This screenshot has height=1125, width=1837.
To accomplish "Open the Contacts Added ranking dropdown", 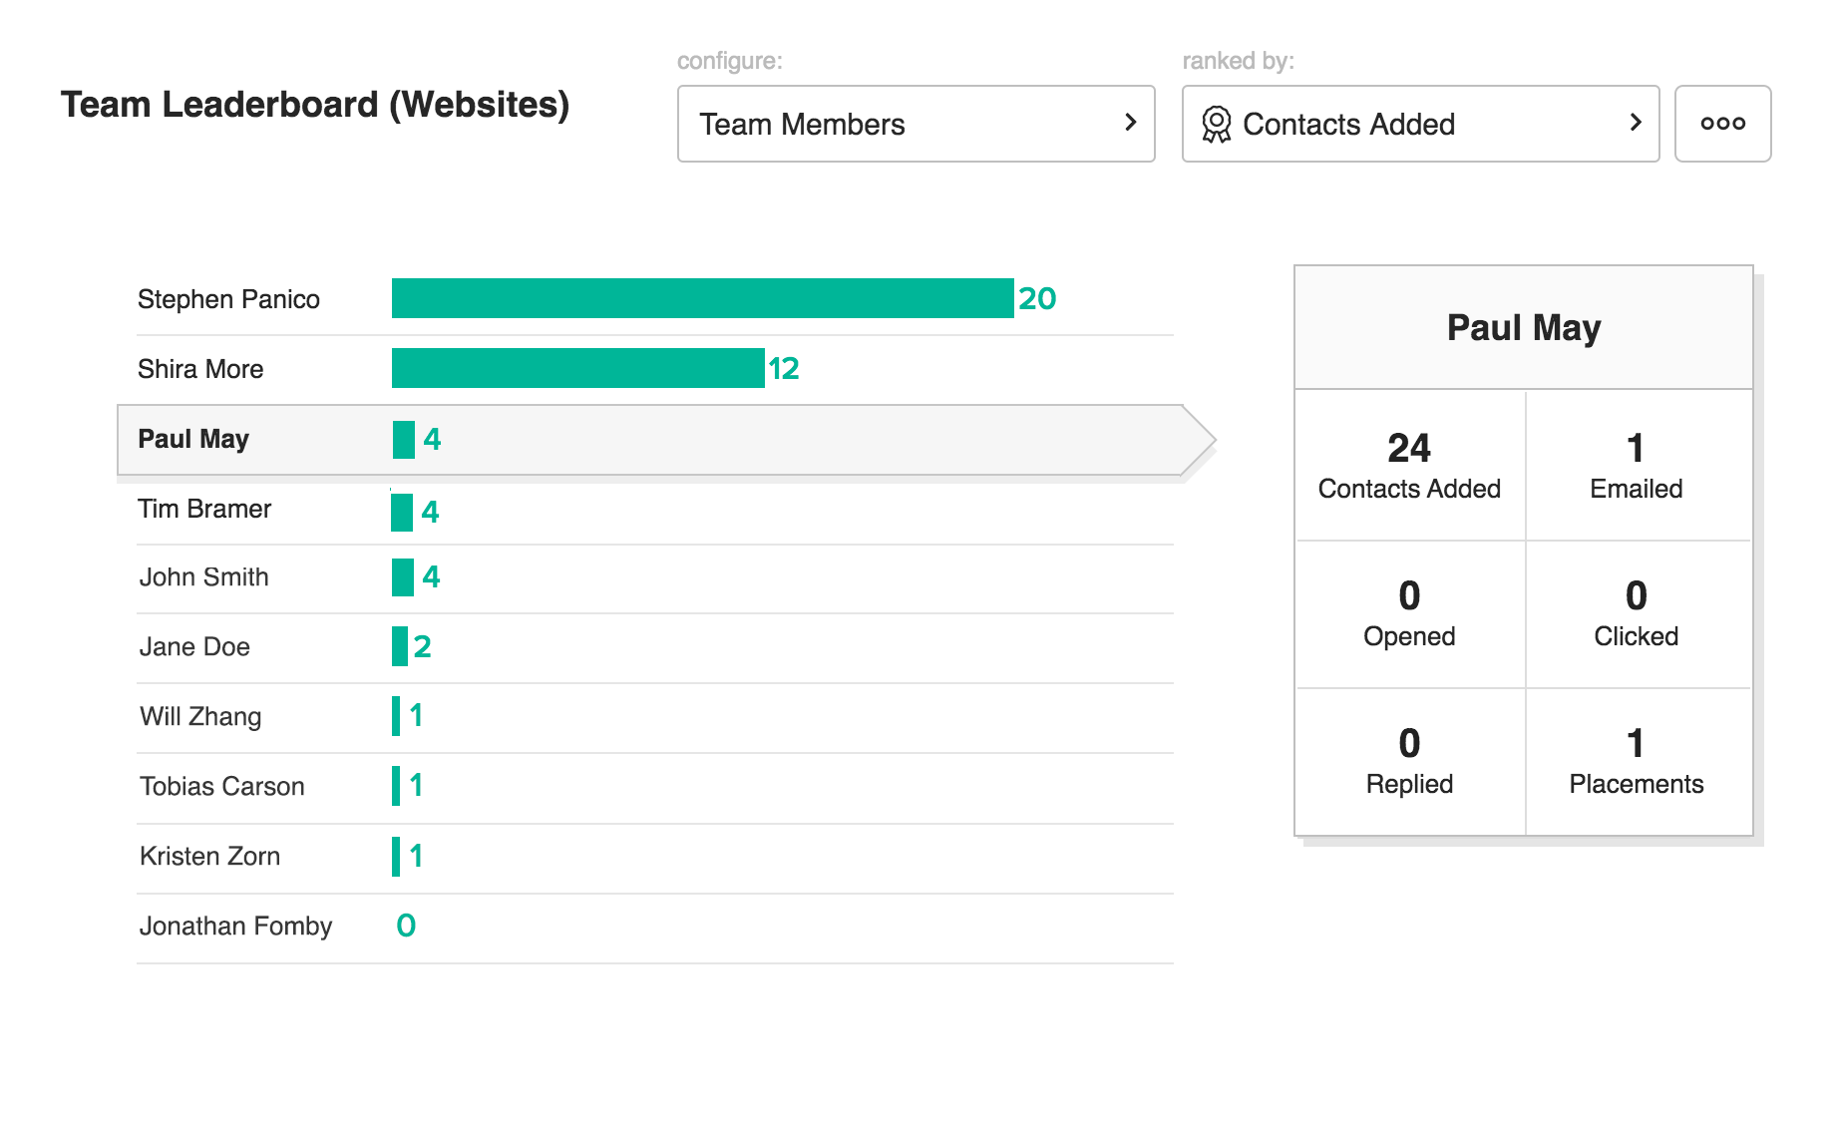I will point(1419,124).
